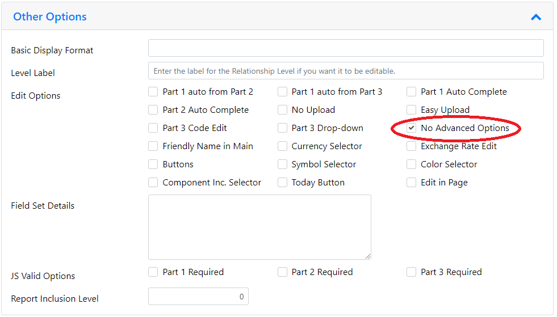
Task: Check the Easy Upload checkbox
Action: click(411, 109)
